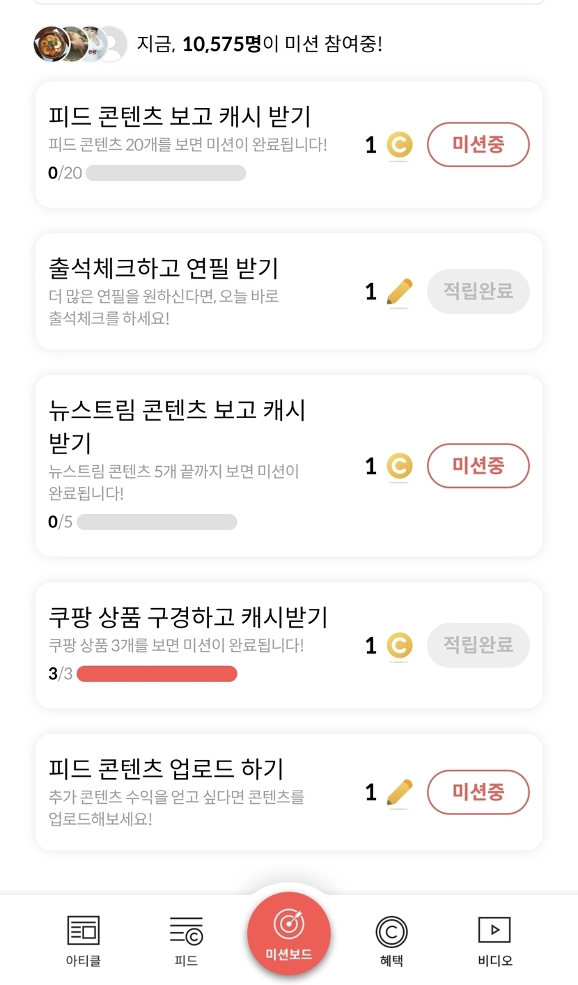Open the 혜택 coin icon tab

[391, 931]
